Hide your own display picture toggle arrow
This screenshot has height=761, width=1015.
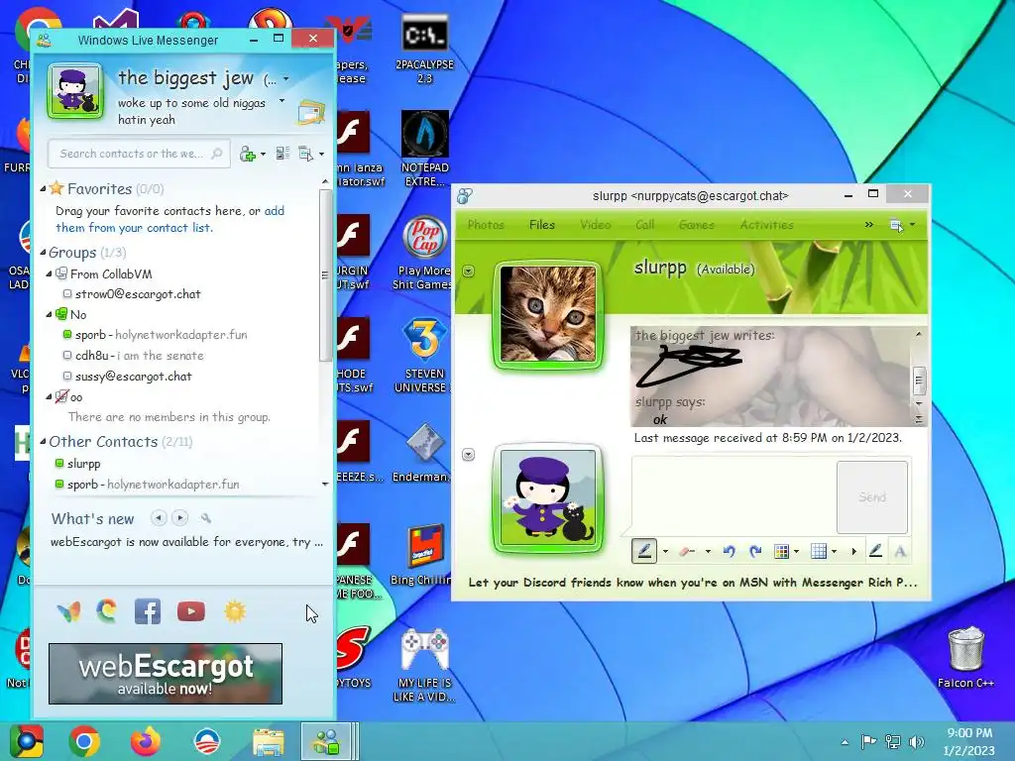[469, 455]
